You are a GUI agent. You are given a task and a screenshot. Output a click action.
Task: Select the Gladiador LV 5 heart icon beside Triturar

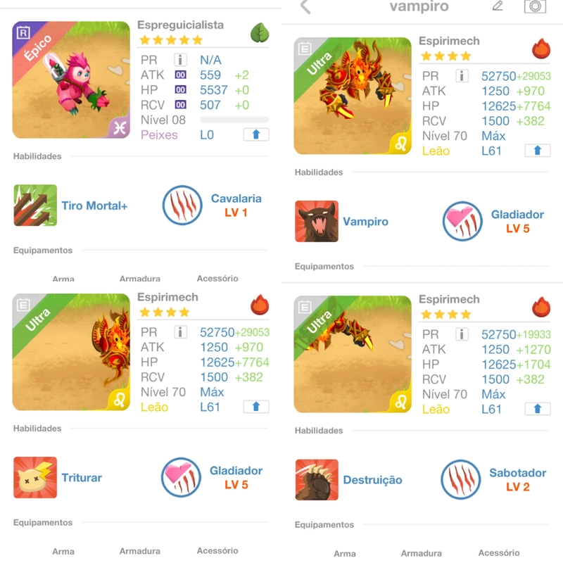click(181, 477)
